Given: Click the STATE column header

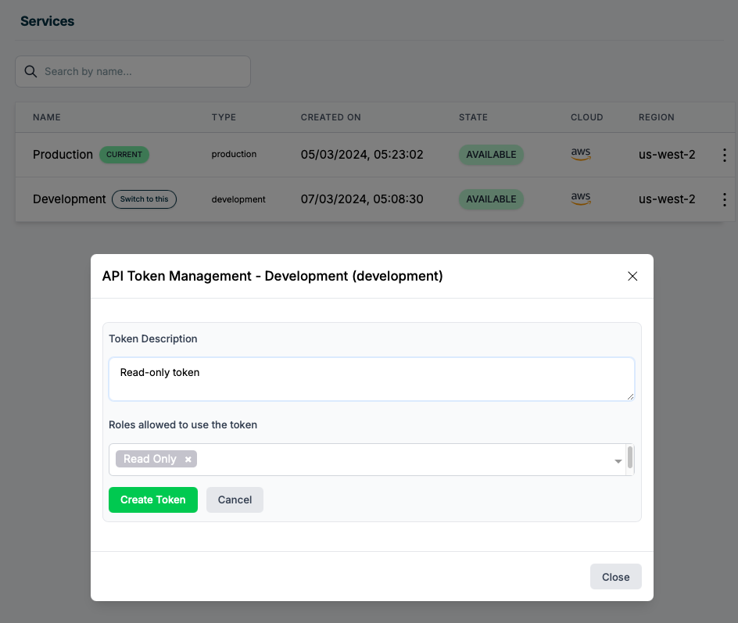Looking at the screenshot, I should coord(473,117).
